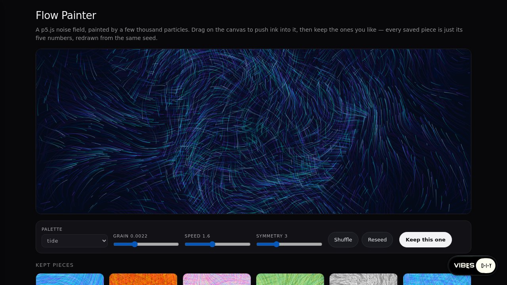Screen dimensions: 507x285
Task: Adjust the Symmetry 3 slider
Action: 289,244
